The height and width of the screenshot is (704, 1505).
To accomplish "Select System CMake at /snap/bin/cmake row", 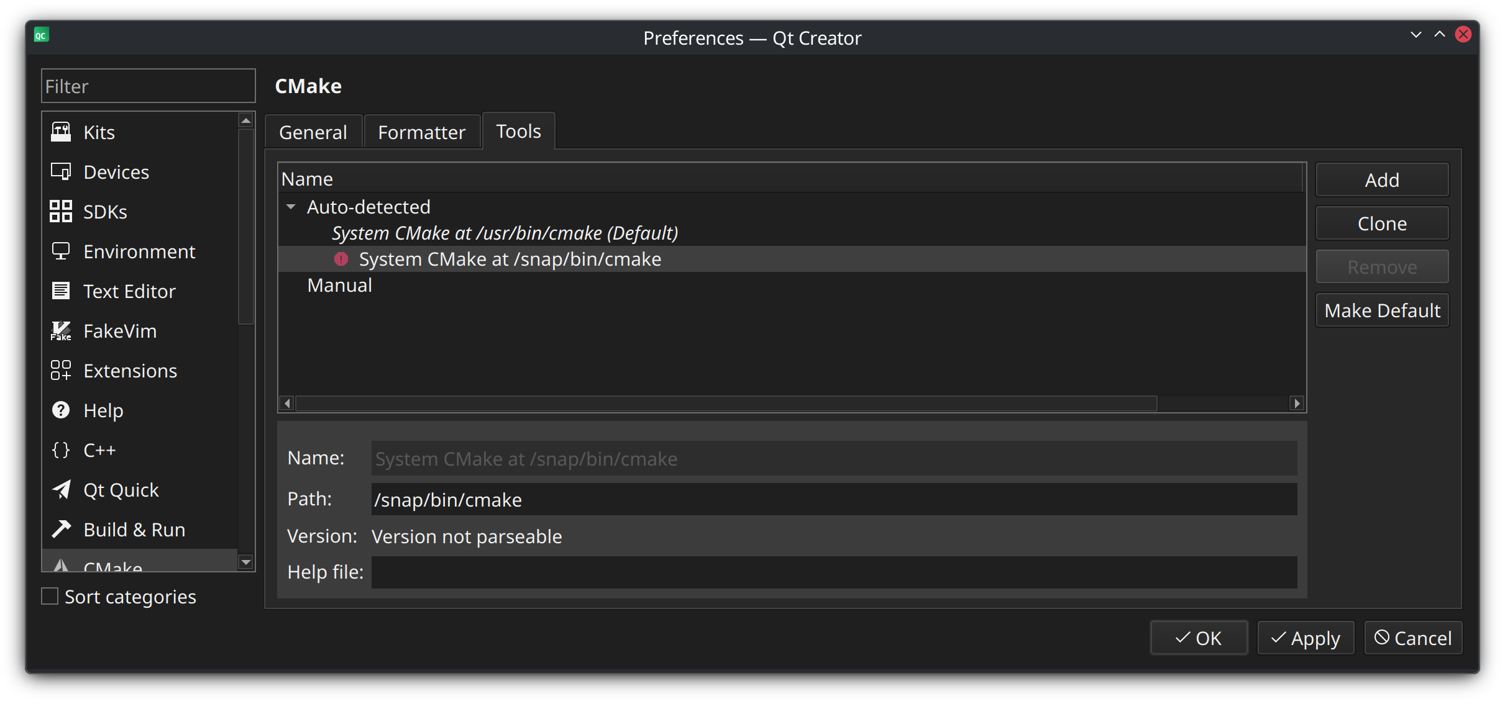I will coord(792,259).
